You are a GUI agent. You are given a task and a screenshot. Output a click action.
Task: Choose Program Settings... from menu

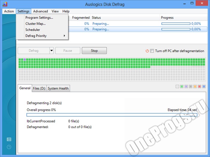pyautogui.click(x=42, y=18)
